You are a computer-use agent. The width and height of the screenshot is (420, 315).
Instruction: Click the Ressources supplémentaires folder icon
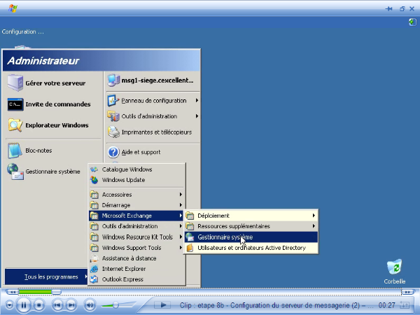click(190, 226)
